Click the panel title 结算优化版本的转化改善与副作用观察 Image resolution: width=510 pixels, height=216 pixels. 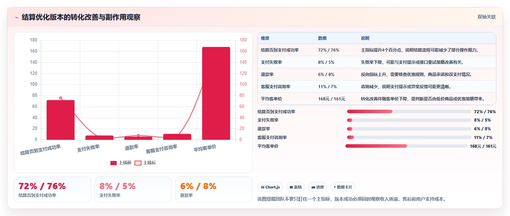[x=81, y=17]
